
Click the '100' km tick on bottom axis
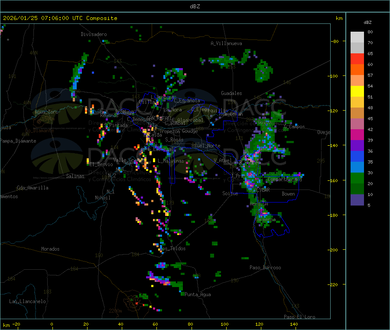point(224,324)
